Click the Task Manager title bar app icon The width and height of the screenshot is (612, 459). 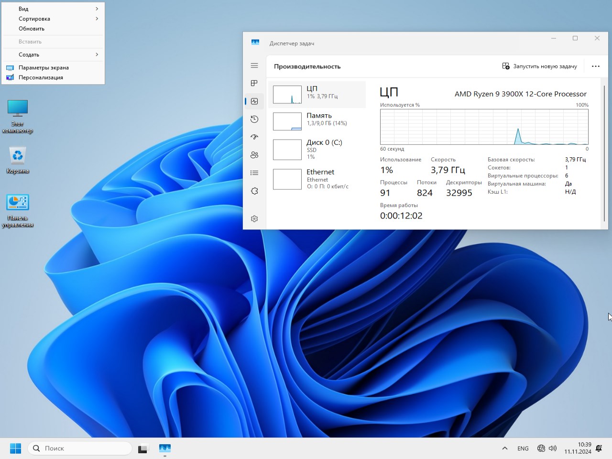(x=255, y=43)
